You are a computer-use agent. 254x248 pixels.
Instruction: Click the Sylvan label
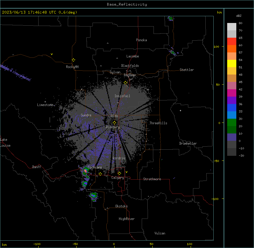coord(115,72)
